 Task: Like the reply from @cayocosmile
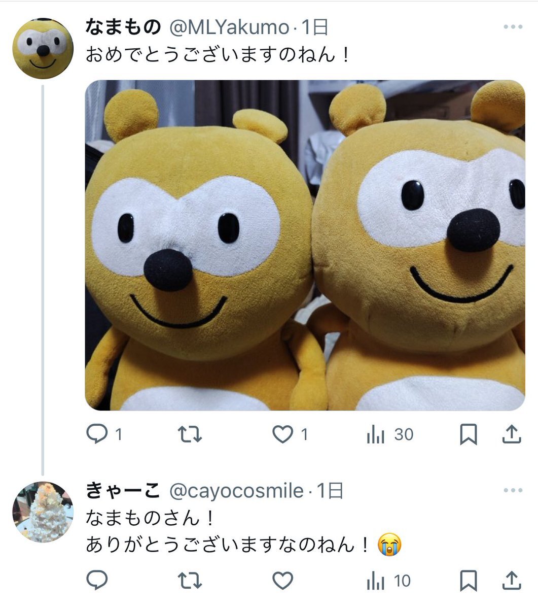[x=283, y=581]
